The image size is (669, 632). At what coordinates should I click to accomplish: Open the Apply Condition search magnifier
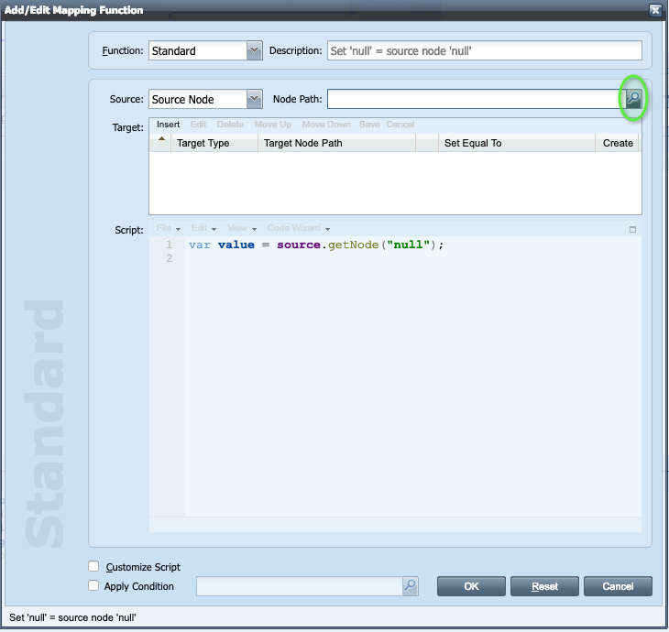click(410, 586)
